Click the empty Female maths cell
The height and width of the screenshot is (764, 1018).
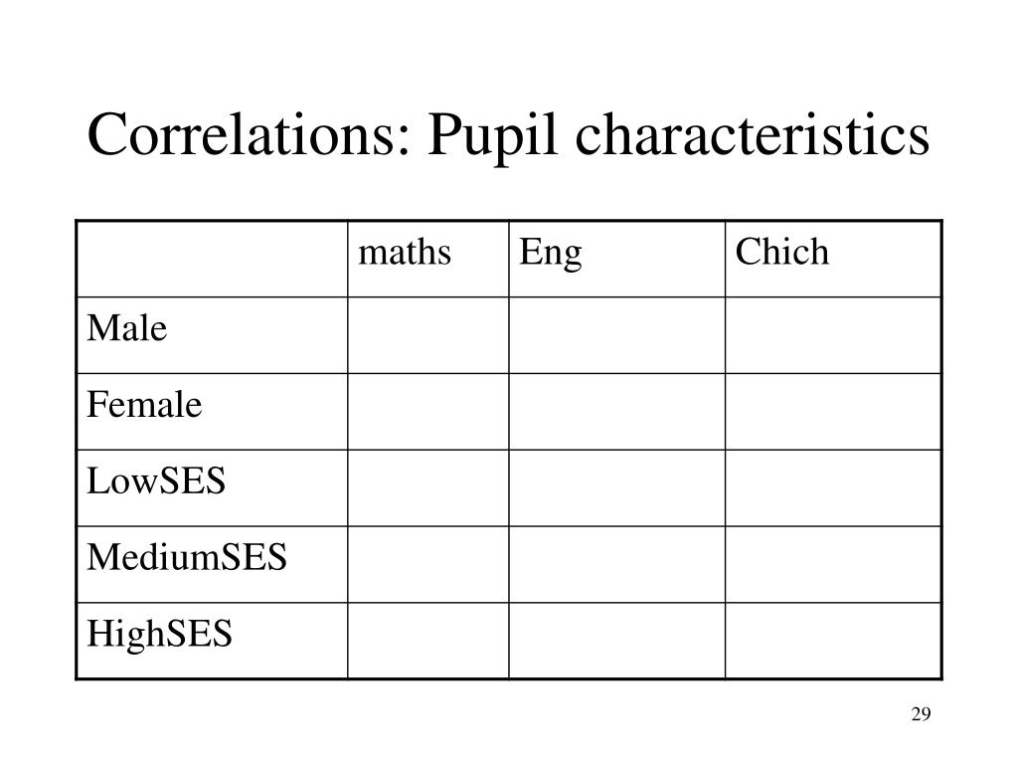click(x=427, y=412)
